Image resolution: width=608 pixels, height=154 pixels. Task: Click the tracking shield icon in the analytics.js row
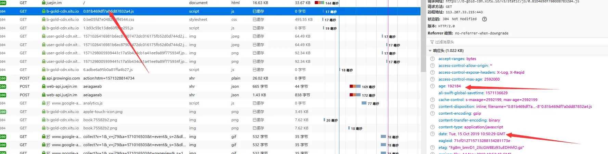[x=48, y=103]
